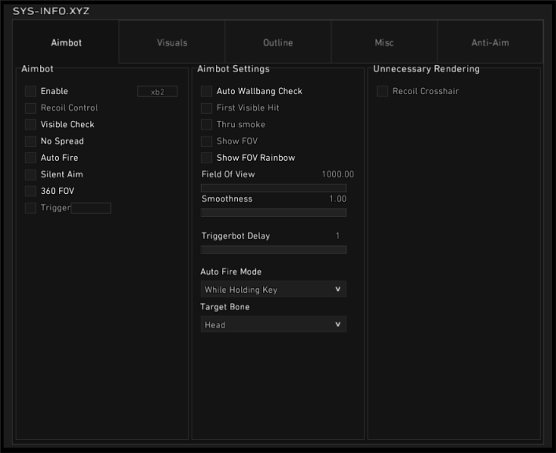Turn on the Auto Fire checkbox
Image resolution: width=556 pixels, height=453 pixels.
click(31, 158)
